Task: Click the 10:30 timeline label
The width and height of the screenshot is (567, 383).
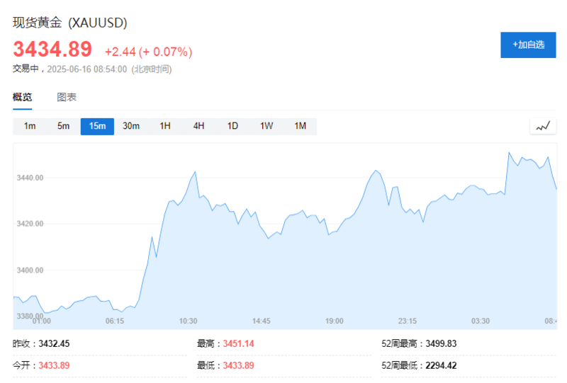Action: pos(188,321)
